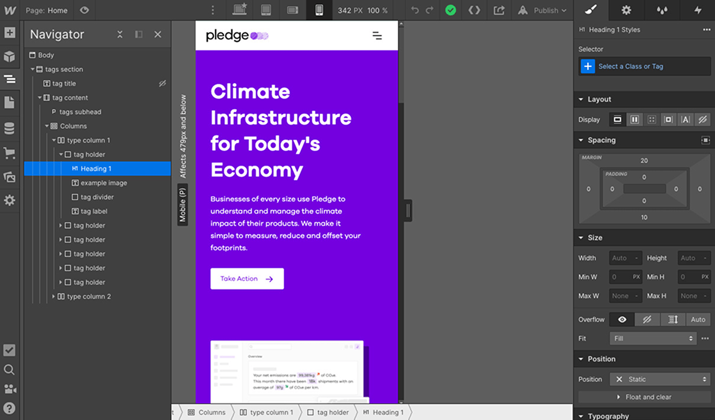Toggle hidden visibility icon on tag title
The image size is (715, 420).
coord(162,83)
